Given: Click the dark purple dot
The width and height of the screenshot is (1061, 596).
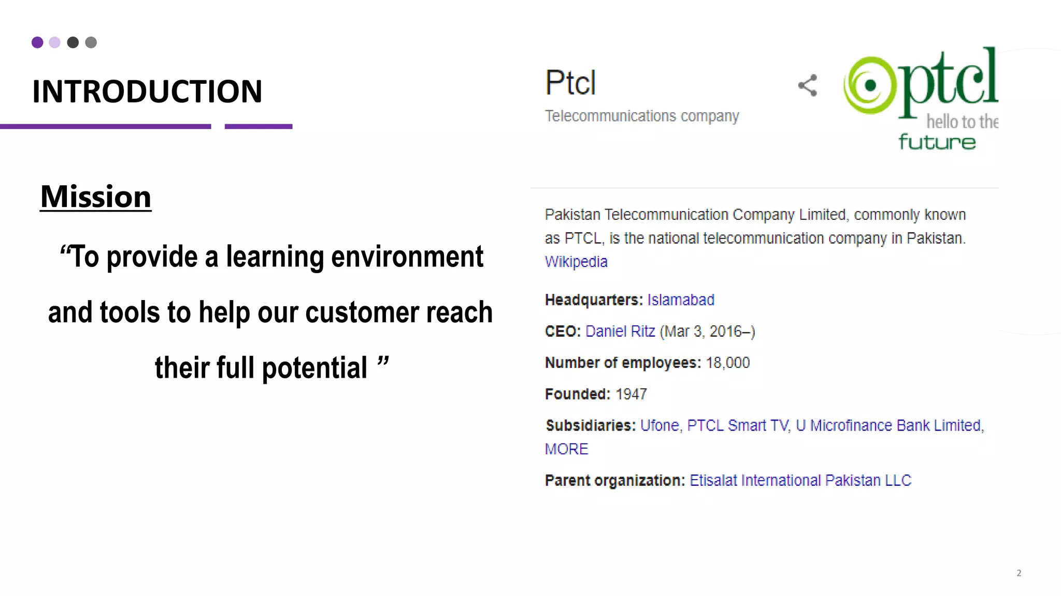Looking at the screenshot, I should click(37, 42).
